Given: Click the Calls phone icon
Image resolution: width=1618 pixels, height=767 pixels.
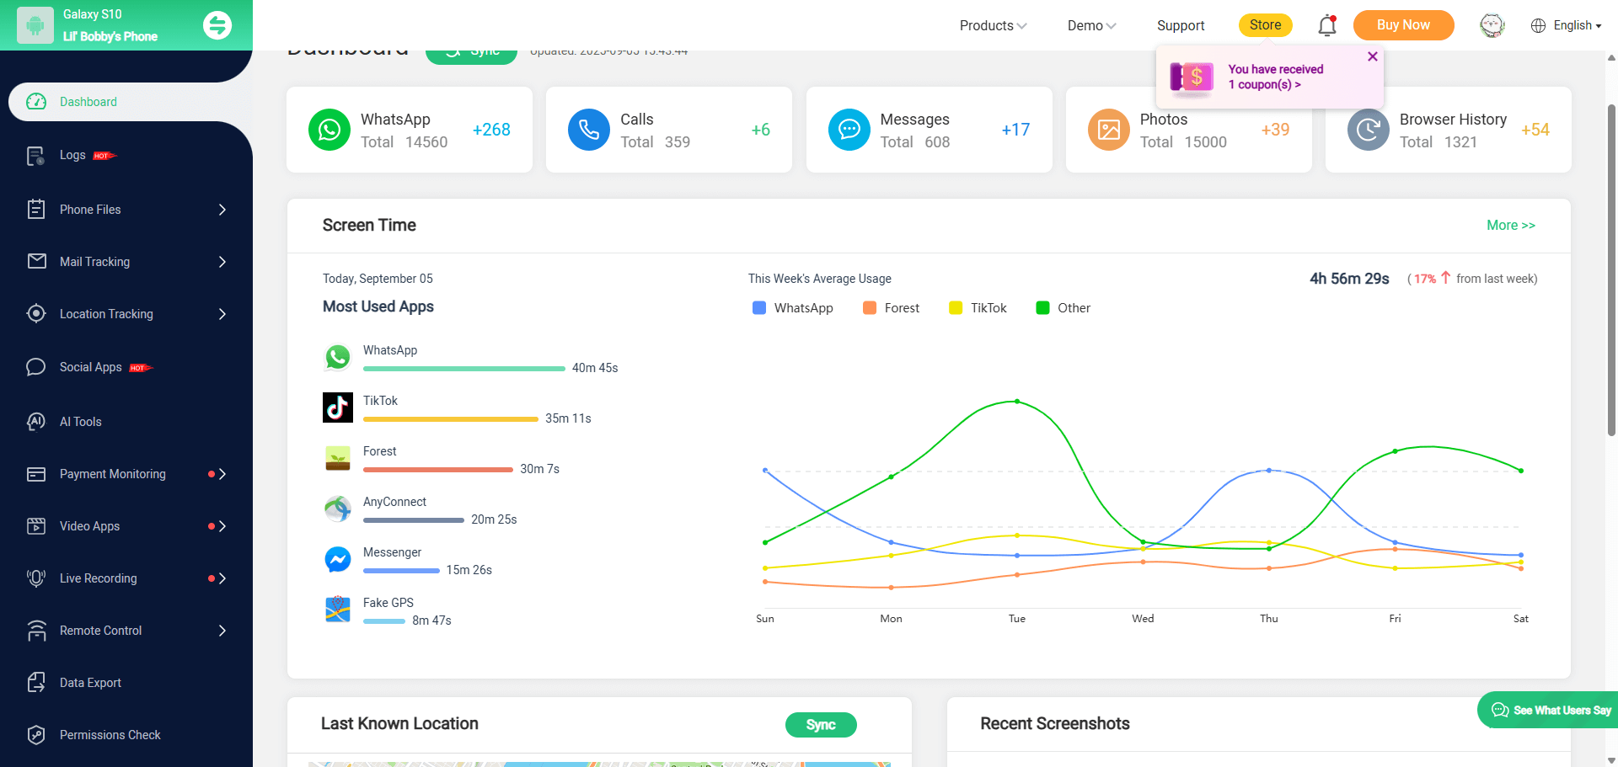Looking at the screenshot, I should tap(589, 130).
